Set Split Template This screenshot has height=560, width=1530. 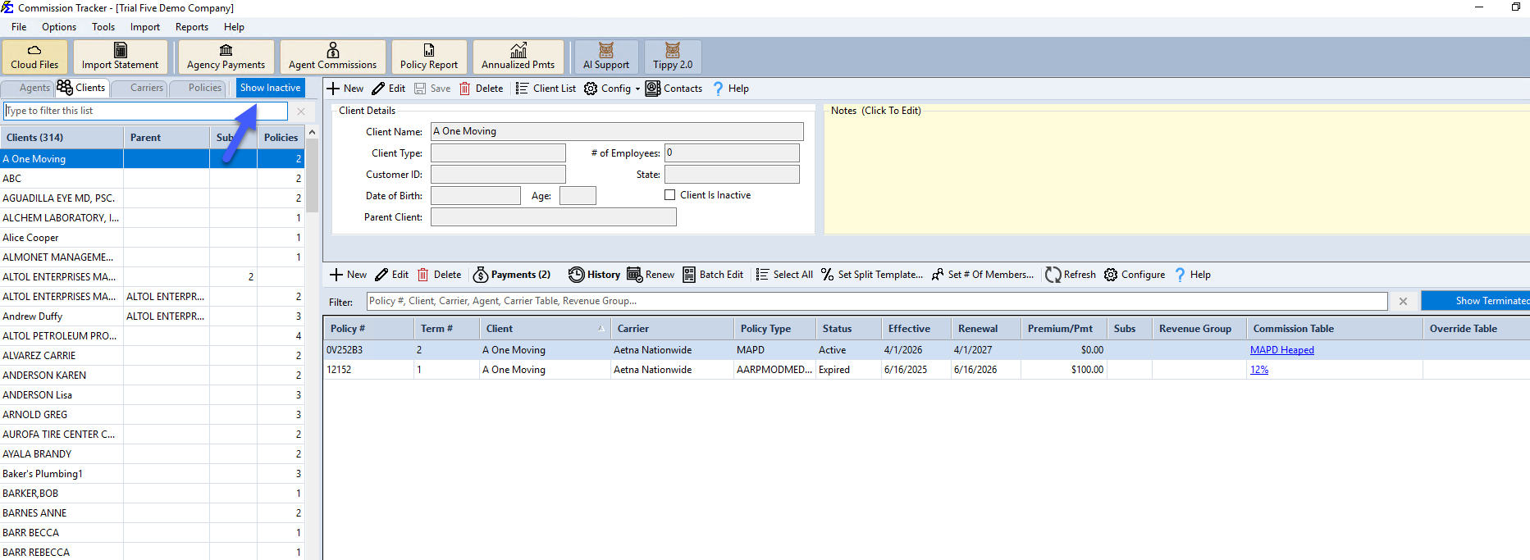(872, 275)
